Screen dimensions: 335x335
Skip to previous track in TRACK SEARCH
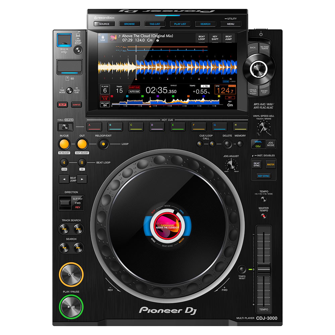pos(64,229)
